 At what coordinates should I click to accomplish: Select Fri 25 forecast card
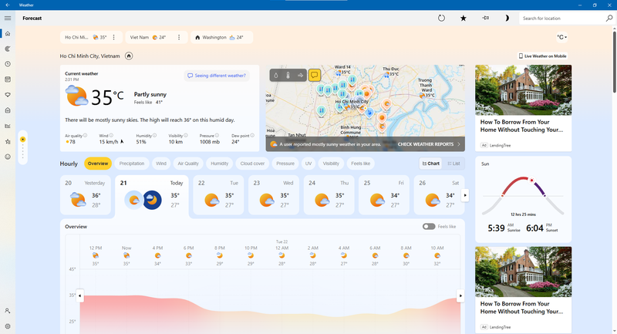point(384,195)
